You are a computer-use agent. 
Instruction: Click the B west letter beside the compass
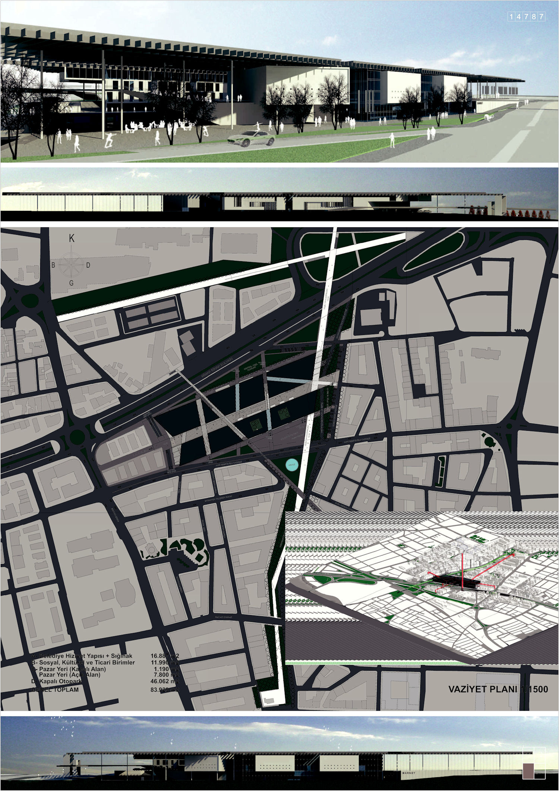coord(53,265)
